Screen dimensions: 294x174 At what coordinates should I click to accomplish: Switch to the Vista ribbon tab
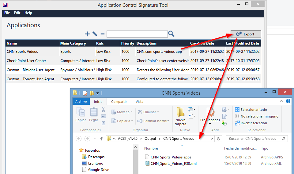tap(139, 101)
